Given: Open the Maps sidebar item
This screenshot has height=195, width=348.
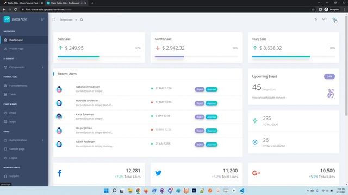Looking at the screenshot, I should click(x=24, y=121).
